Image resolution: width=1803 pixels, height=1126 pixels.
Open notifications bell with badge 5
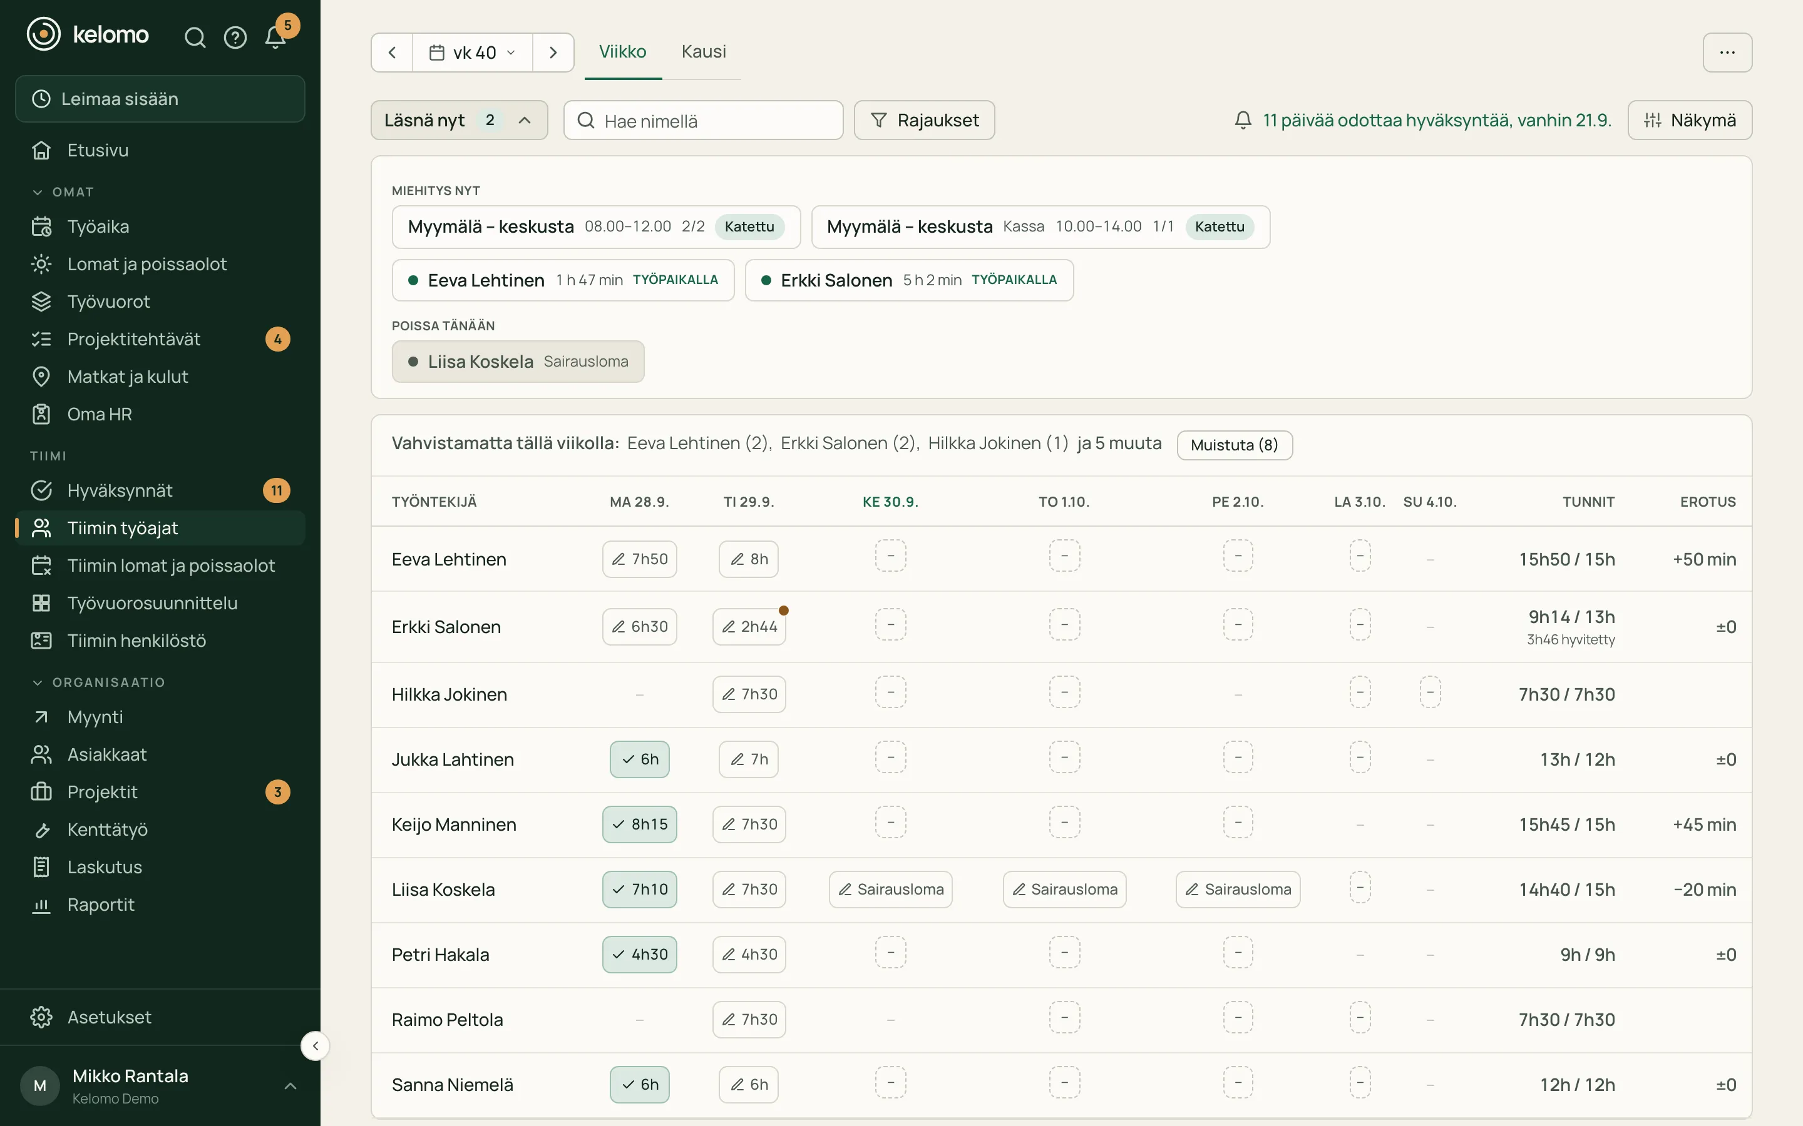click(x=275, y=38)
